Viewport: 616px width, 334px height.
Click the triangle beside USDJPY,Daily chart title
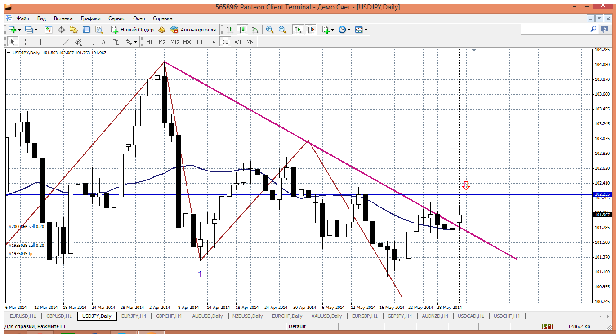pos(9,53)
